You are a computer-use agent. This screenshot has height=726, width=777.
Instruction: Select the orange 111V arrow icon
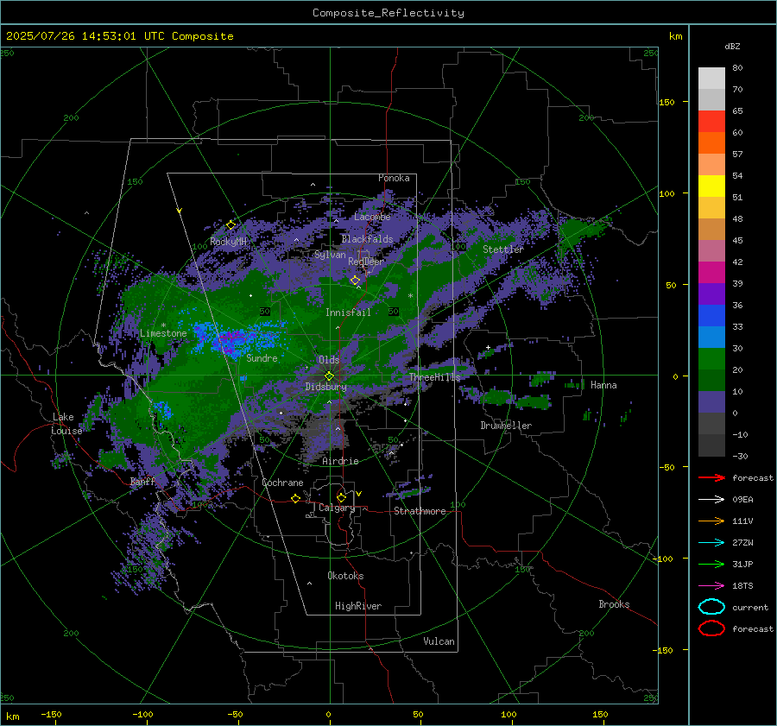[711, 521]
